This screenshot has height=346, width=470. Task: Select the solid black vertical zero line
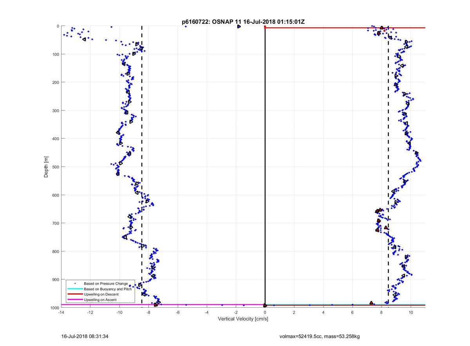[265, 156]
